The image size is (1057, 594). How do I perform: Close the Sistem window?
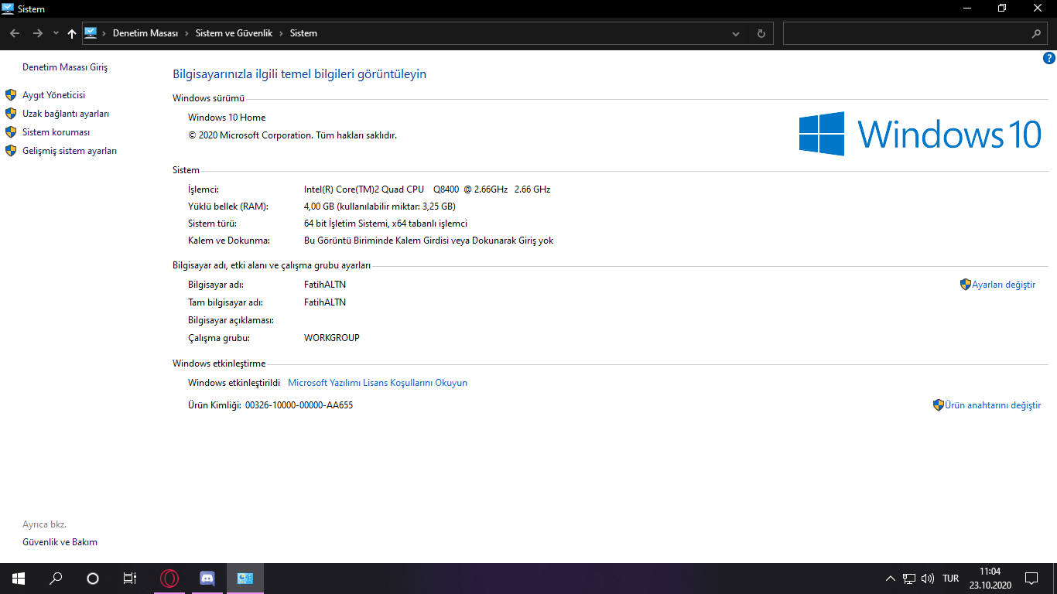tap(1038, 8)
